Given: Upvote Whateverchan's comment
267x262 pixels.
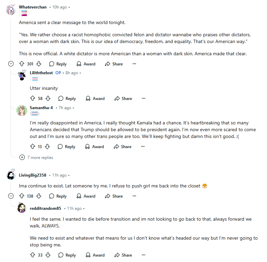Looking at the screenshot, I should tap(22, 64).
